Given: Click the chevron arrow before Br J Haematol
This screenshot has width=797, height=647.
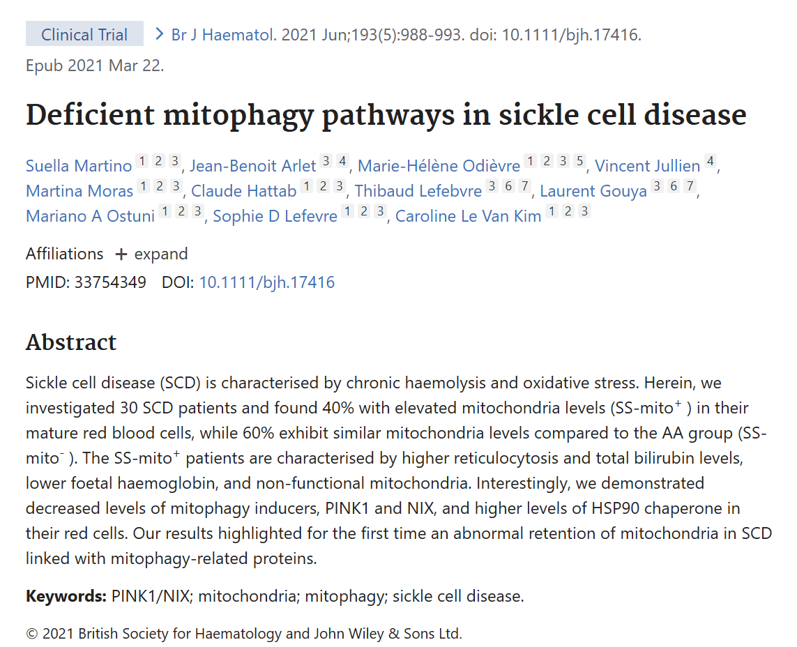Looking at the screenshot, I should click(160, 34).
